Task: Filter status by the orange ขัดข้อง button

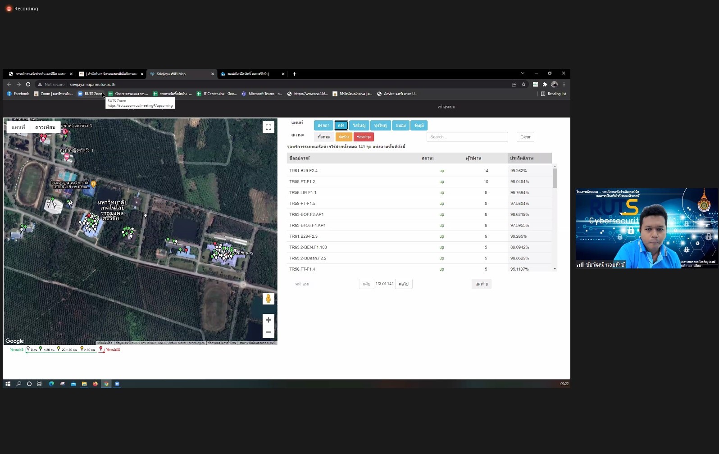Action: coord(344,137)
